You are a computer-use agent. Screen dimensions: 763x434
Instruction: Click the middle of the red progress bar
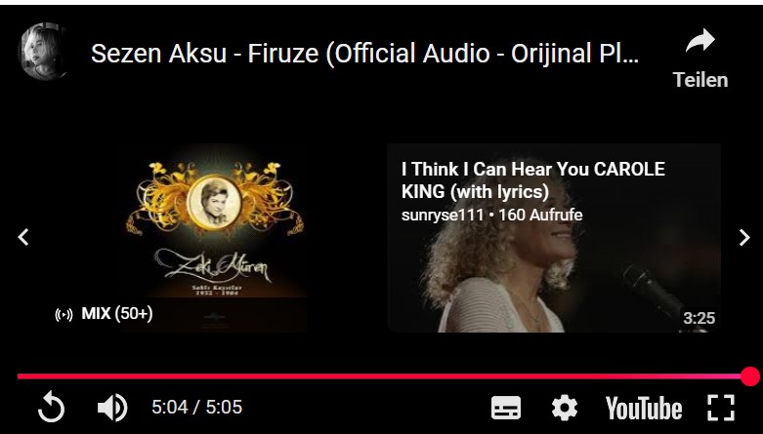(383, 376)
